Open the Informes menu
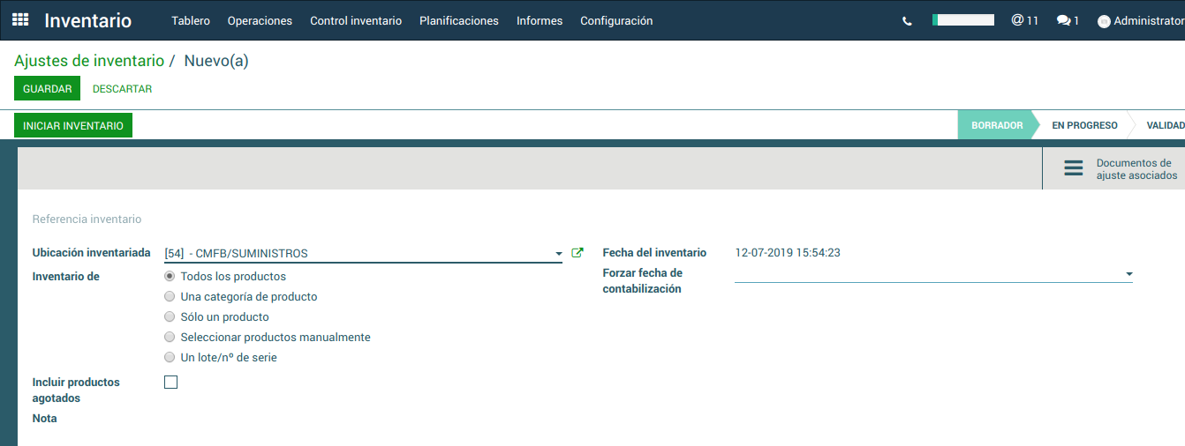The image size is (1185, 446). click(x=539, y=20)
